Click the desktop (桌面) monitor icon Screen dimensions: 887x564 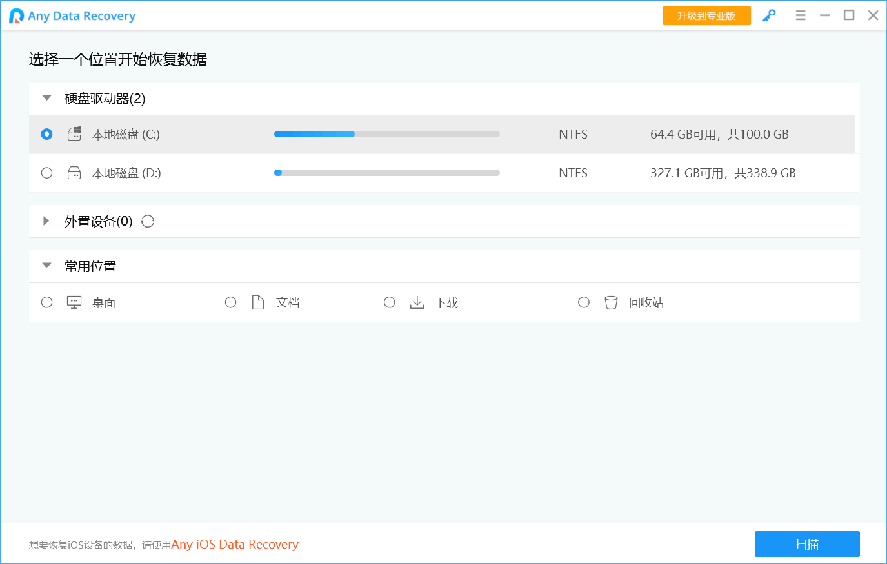pos(74,302)
